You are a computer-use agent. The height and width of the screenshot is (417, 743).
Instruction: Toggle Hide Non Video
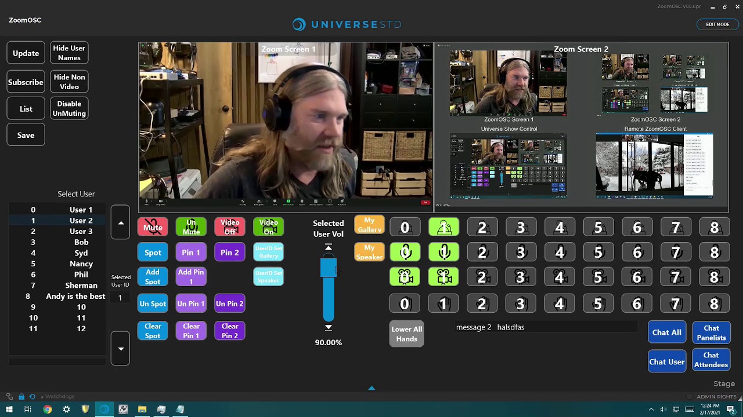(x=69, y=82)
